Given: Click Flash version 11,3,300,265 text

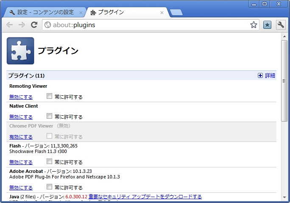Looking at the screenshot, I should point(64,146).
